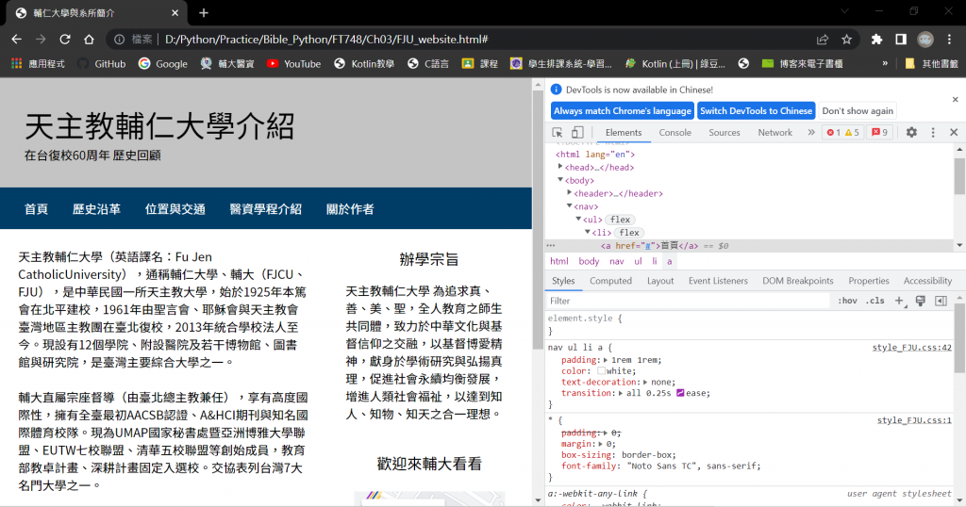Viewport: 966px width, 507px height.
Task: Open style_FJU.css:42 source link
Action: [912, 348]
